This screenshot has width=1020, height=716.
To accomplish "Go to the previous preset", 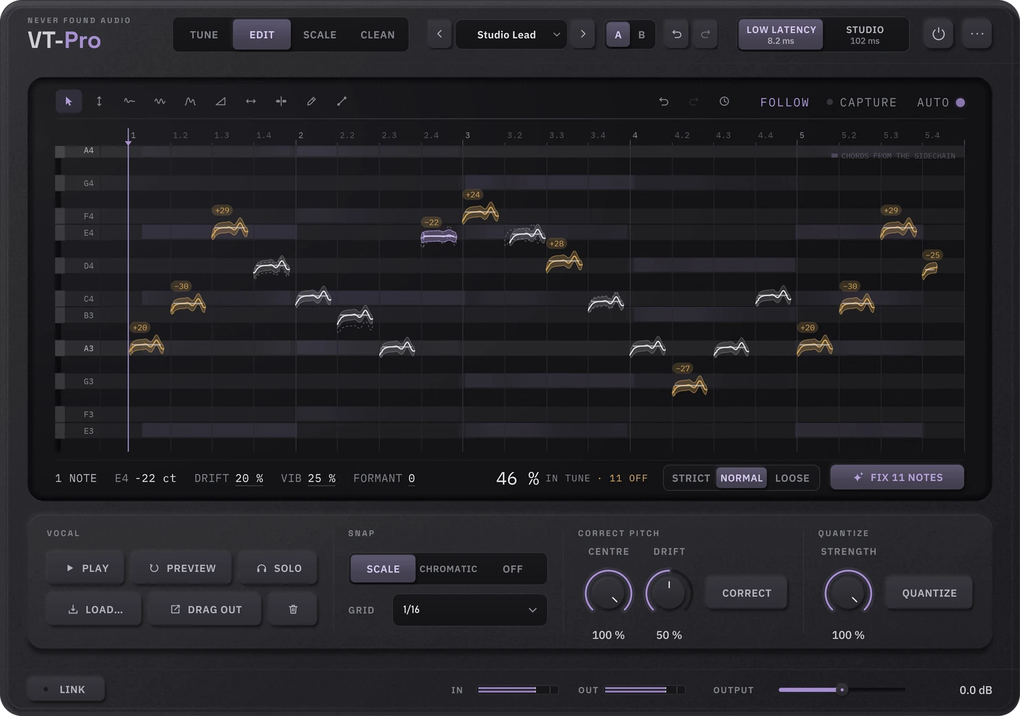I will click(x=439, y=34).
